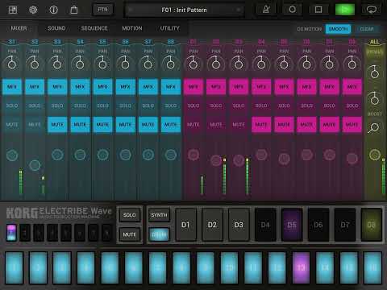Unmute the S3 channel
This screenshot has width=387, height=290.
[57, 125]
